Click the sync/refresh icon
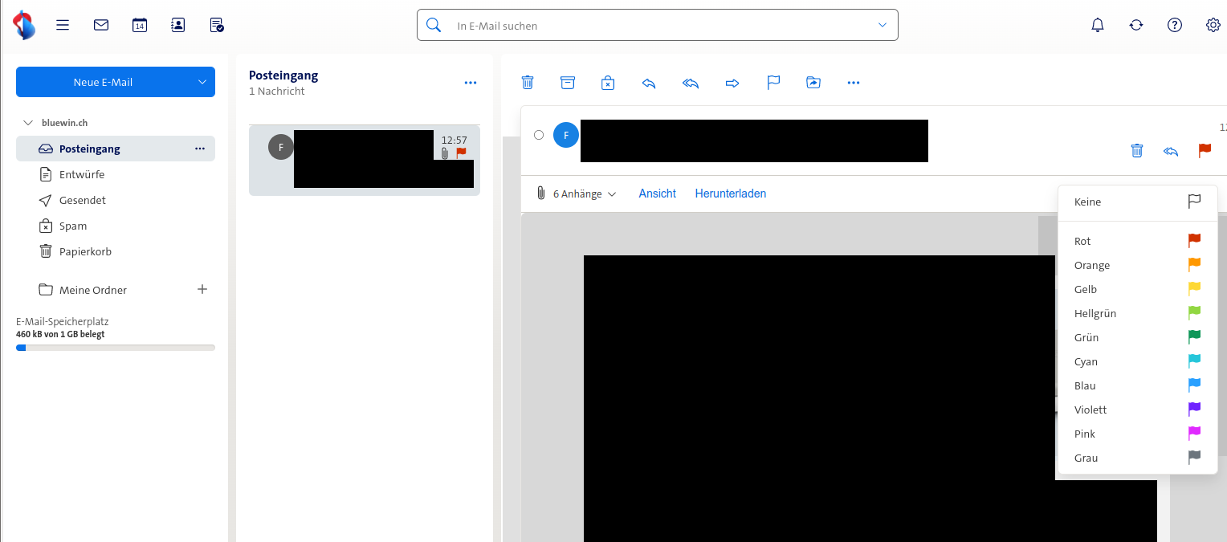This screenshot has height=542, width=1227. [x=1135, y=25]
